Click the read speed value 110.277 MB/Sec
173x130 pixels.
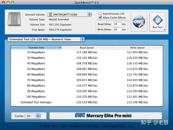[87, 86]
